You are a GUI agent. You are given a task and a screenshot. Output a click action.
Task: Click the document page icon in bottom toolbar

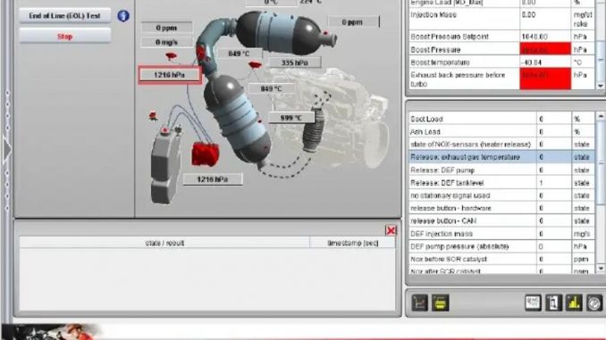point(553,303)
